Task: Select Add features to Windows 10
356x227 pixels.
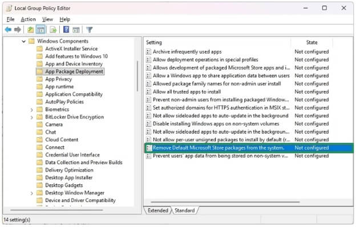Action: [x=76, y=56]
